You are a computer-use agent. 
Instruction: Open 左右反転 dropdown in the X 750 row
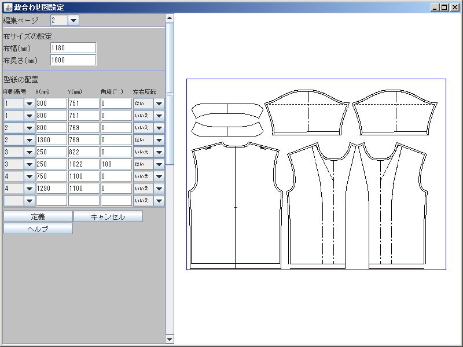tap(159, 176)
